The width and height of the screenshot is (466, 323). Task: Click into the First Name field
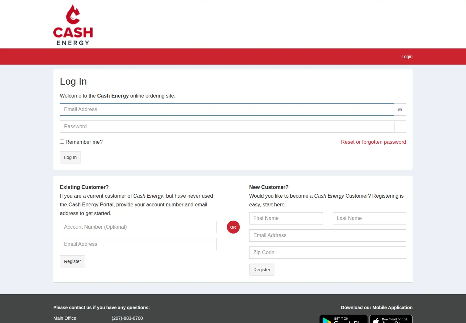click(286, 218)
